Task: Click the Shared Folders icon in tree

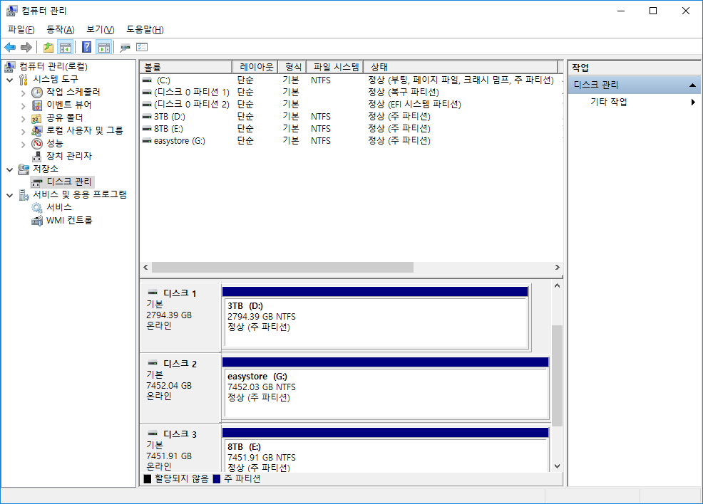Action: click(37, 118)
